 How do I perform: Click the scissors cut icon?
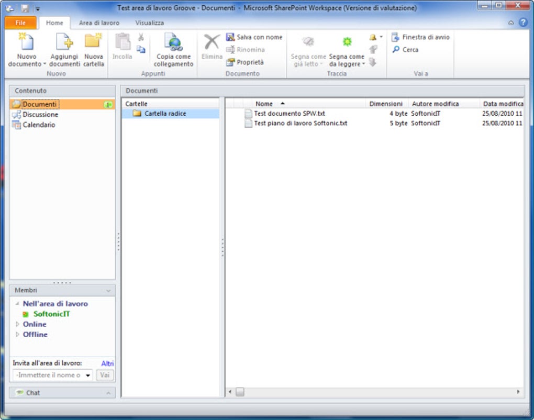(141, 37)
